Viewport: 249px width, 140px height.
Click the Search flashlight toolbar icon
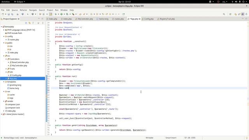point(84,14)
